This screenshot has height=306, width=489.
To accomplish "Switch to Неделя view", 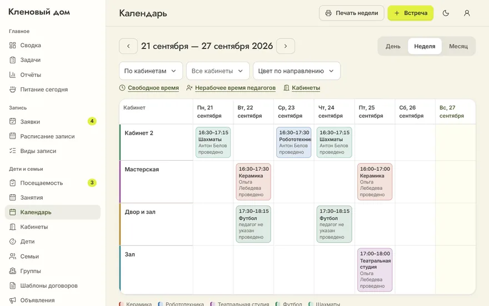I will pos(425,46).
